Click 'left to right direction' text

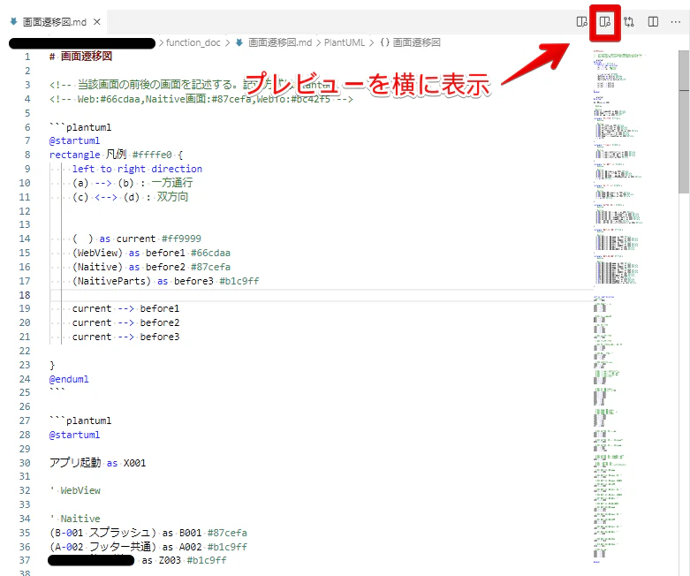point(137,169)
